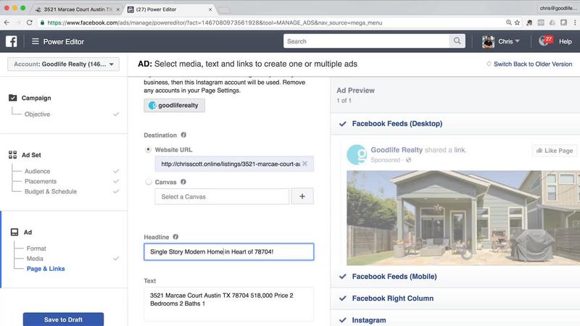Click the Campaign heading
580x326 pixels.
36,98
